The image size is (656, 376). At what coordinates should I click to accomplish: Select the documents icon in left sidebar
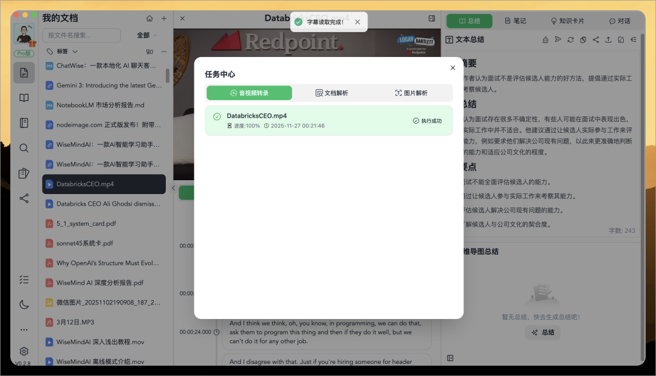pyautogui.click(x=24, y=73)
